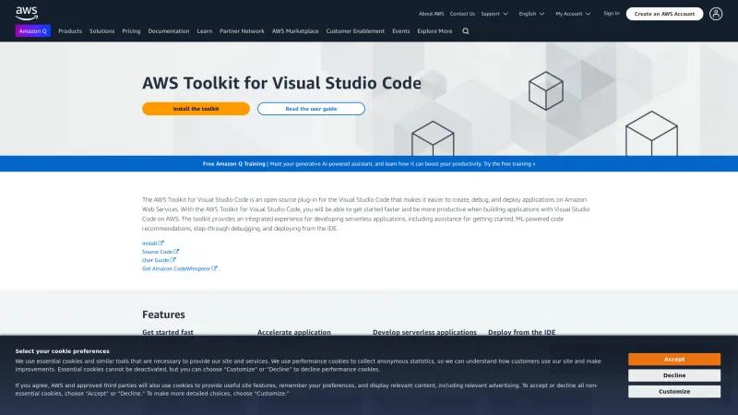Click Get Amazon CodeWhisperer link
This screenshot has height=415, width=738.
(x=179, y=268)
